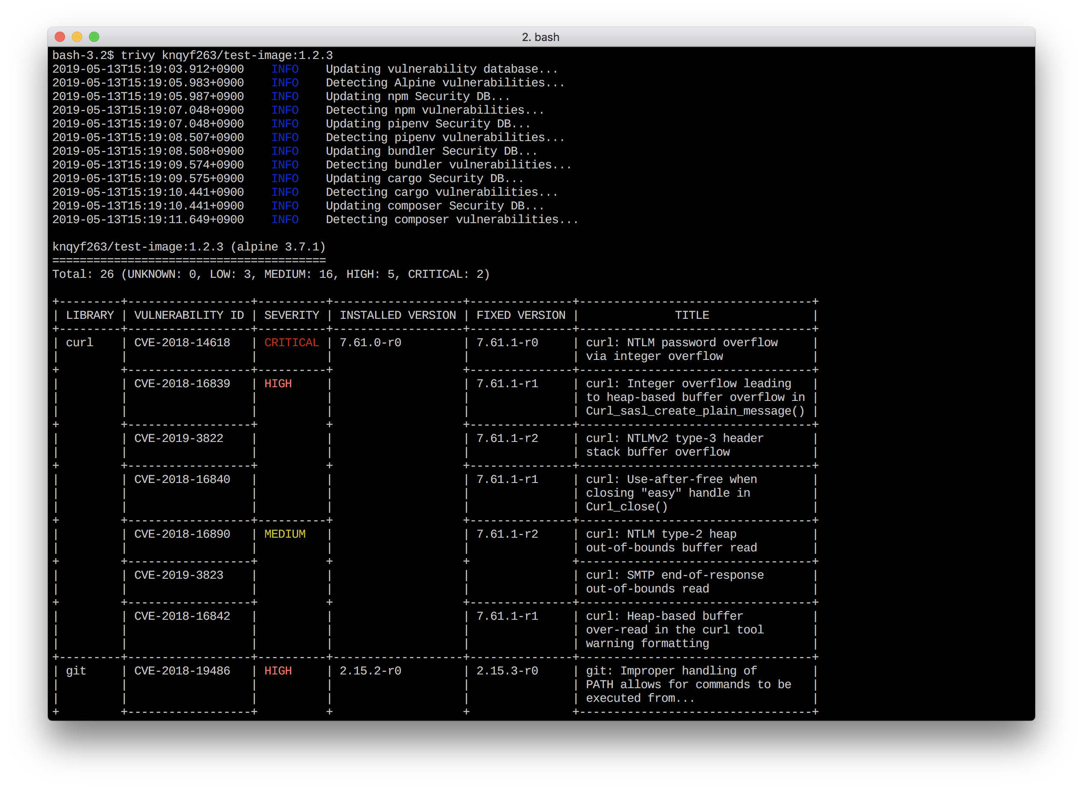Click the FIXED VERSION column header
Screen dimensions: 1083x789
point(521,315)
